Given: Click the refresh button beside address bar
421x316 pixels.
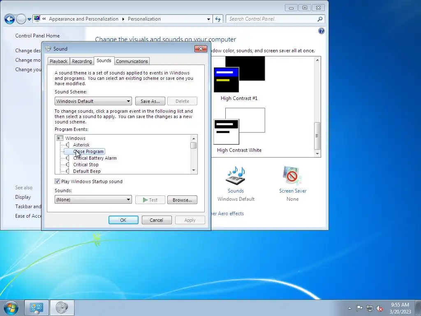Looking at the screenshot, I should coord(218,19).
